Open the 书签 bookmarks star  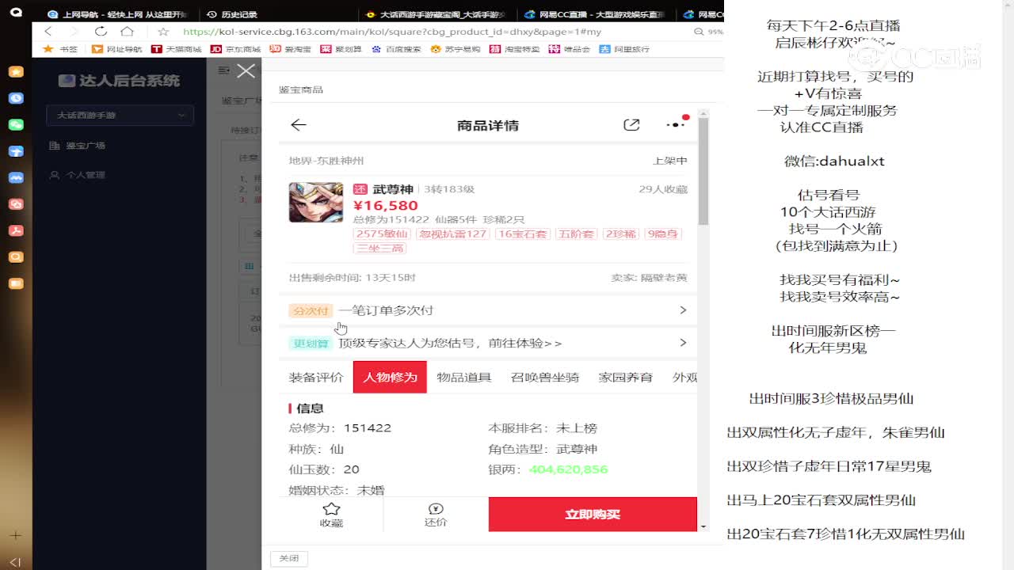pos(61,49)
